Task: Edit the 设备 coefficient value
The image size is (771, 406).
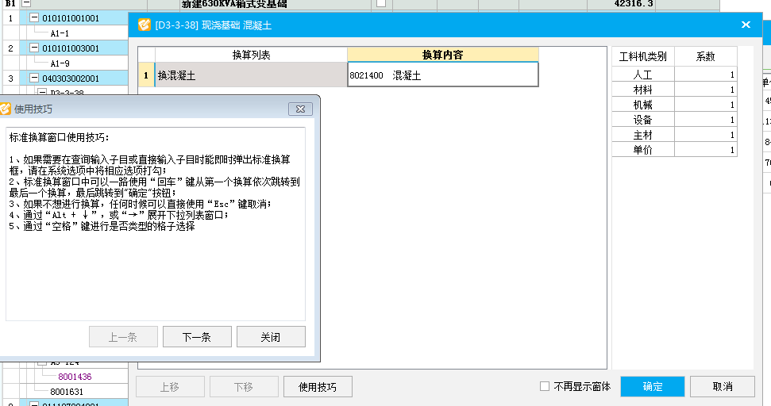Action: (706, 119)
